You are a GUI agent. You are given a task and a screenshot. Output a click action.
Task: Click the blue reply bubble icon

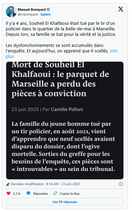(28, 193)
